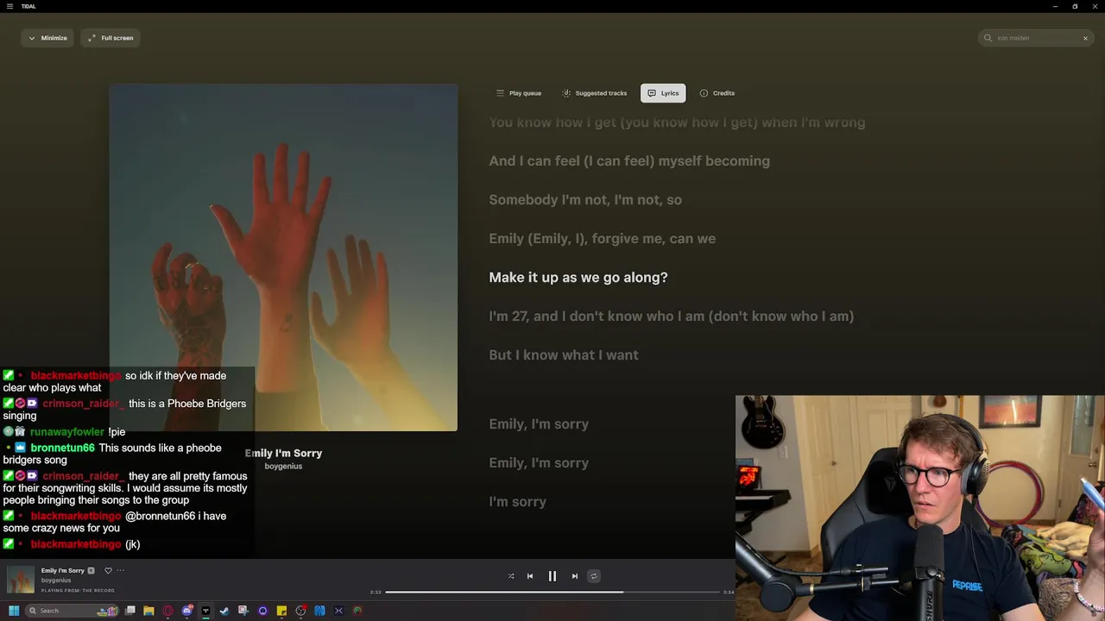This screenshot has width=1105, height=621.
Task: Open the taskbar icon with red notification badge
Action: pyautogui.click(x=300, y=611)
